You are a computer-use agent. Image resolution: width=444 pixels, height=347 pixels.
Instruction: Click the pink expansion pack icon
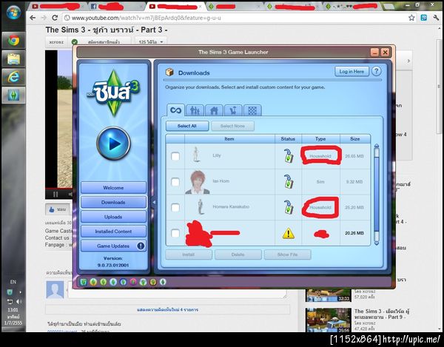coord(133,282)
